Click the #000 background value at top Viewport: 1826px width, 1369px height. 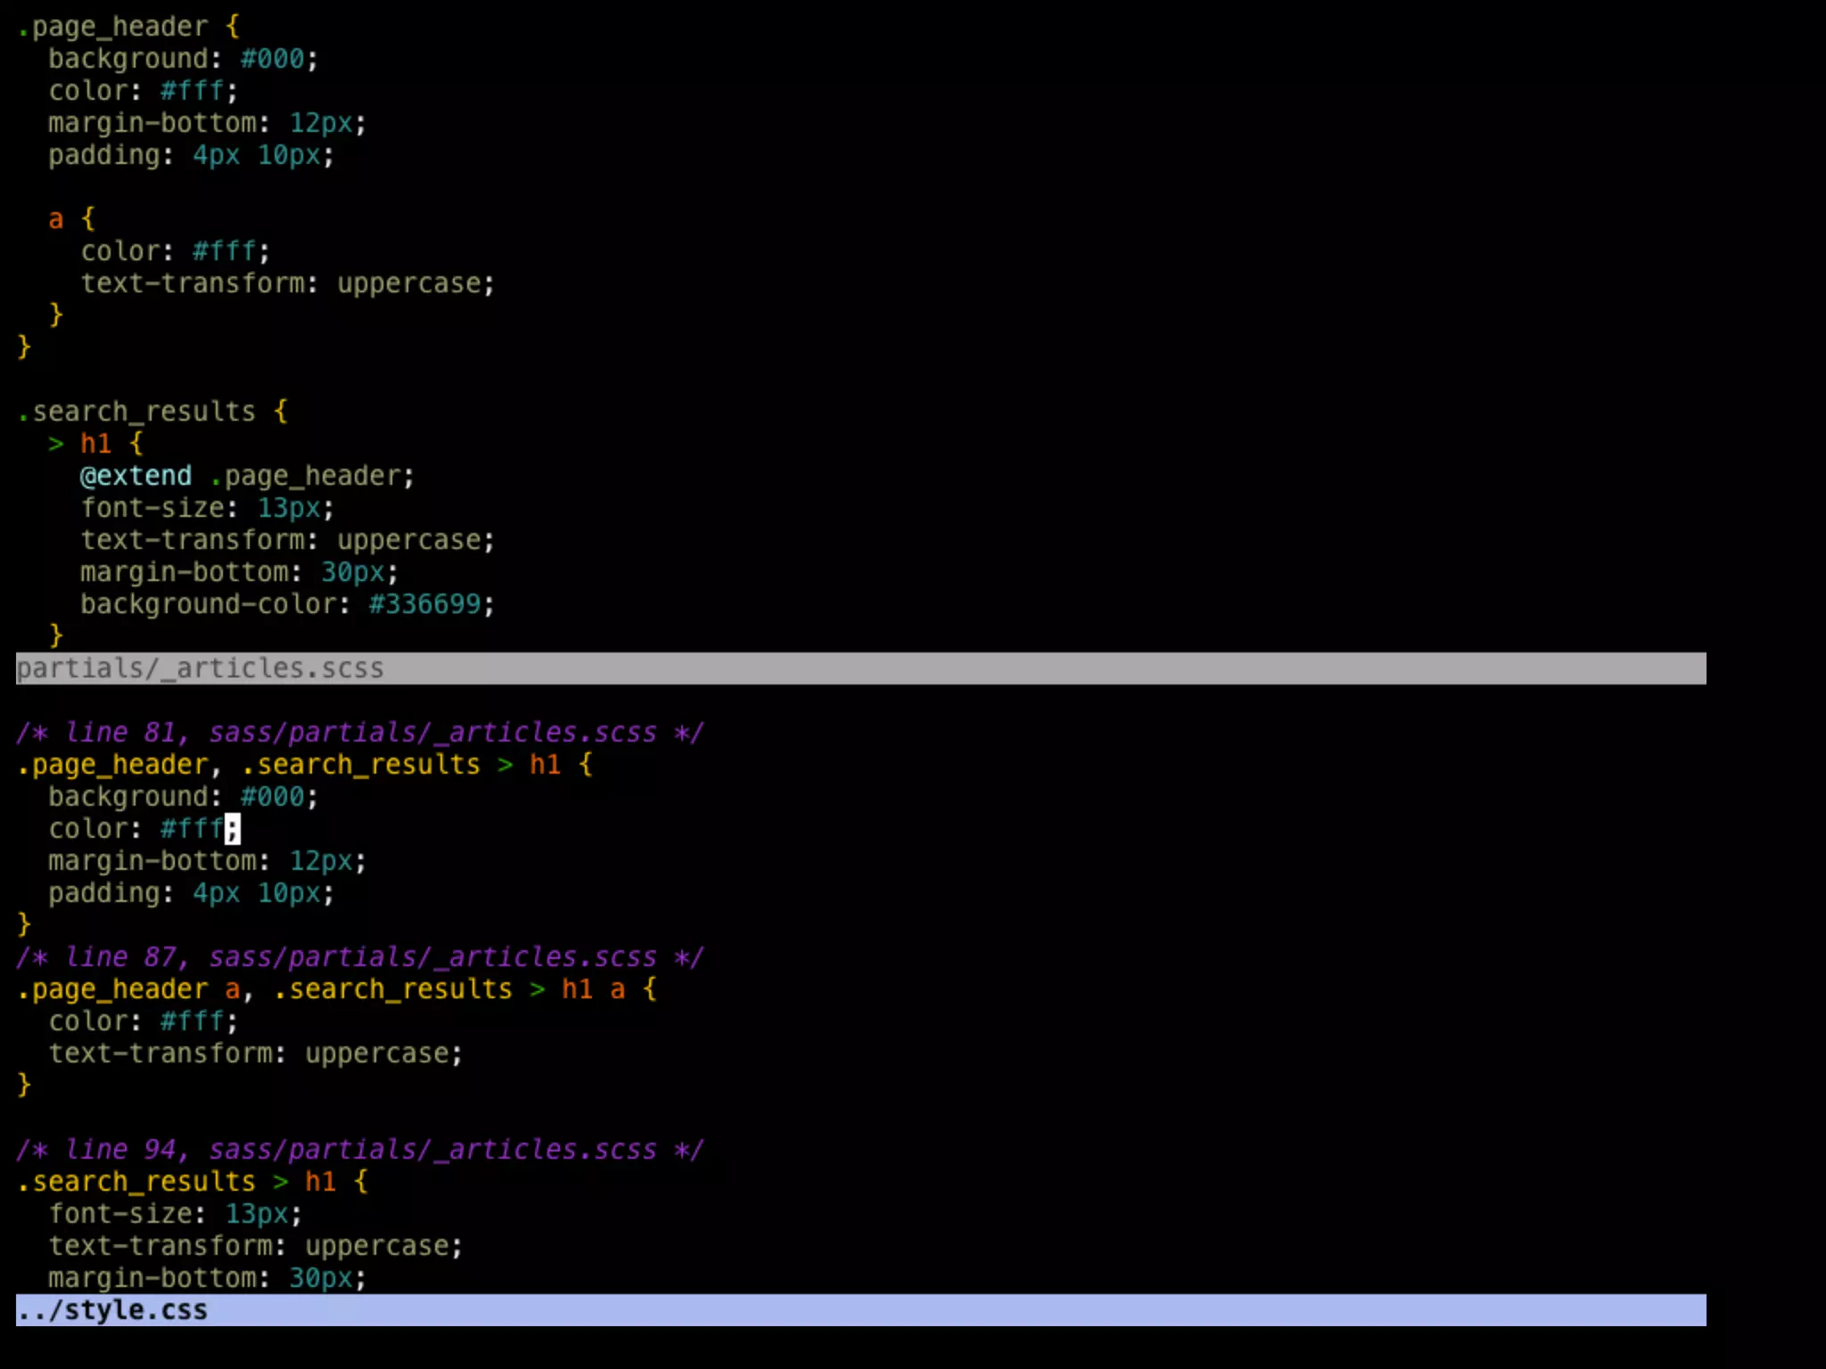(x=272, y=59)
